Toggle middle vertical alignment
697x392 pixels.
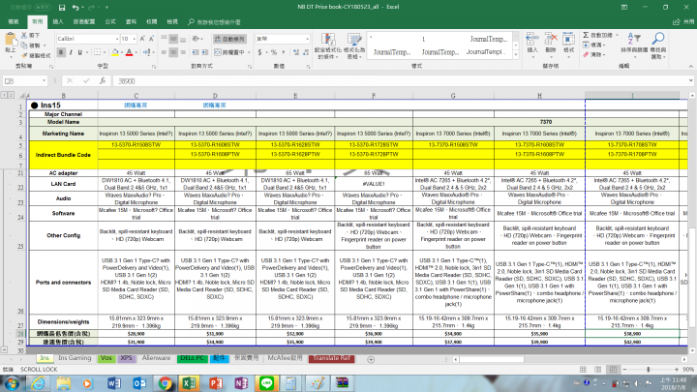pos(173,39)
